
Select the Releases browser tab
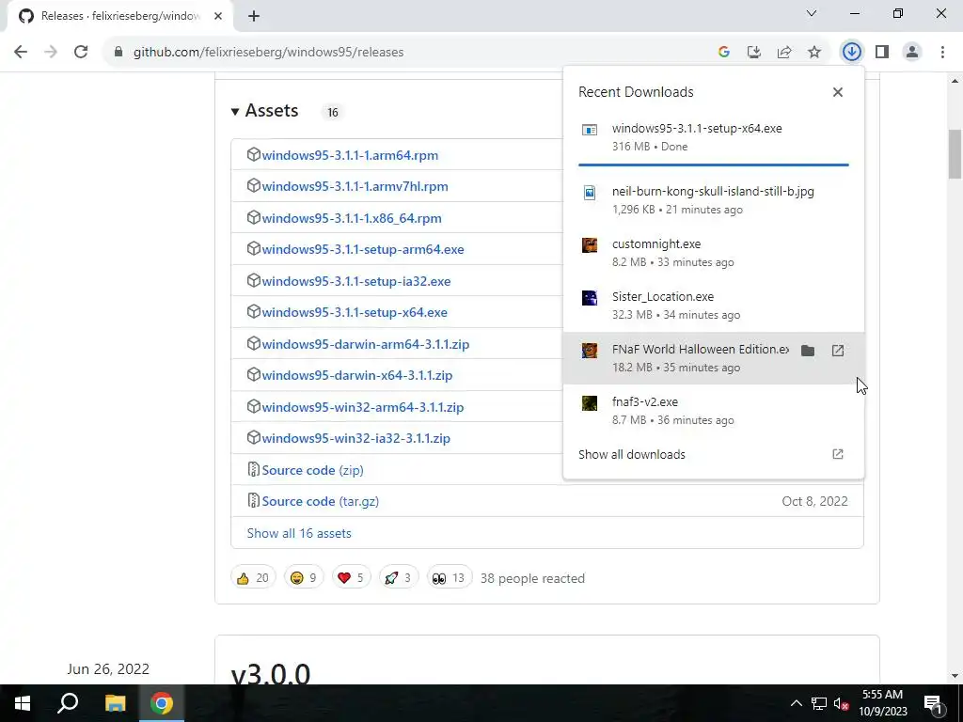[x=119, y=16]
